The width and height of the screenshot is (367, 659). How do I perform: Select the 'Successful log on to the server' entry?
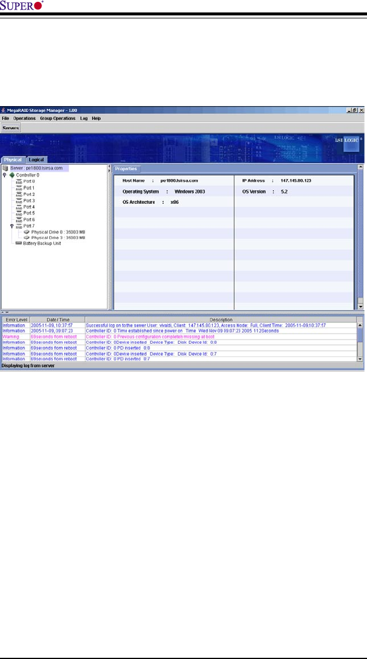pos(179,325)
